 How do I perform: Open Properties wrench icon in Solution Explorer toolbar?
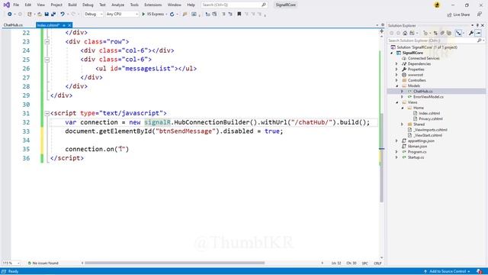(471, 33)
